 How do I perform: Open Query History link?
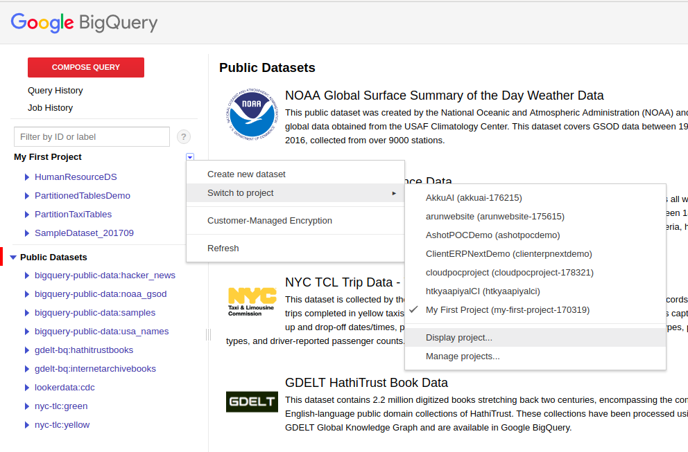click(55, 91)
